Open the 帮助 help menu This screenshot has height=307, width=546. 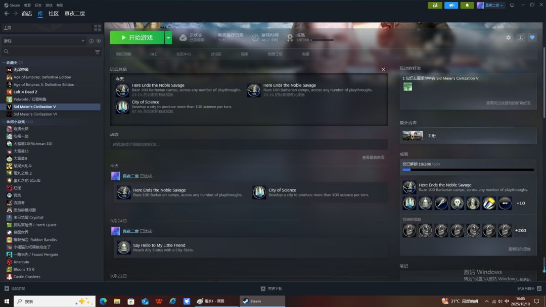click(x=60, y=5)
